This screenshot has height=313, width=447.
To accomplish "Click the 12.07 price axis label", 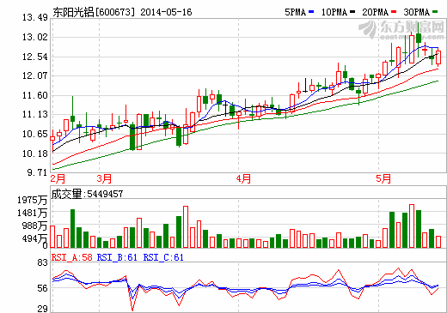I will click(35, 75).
